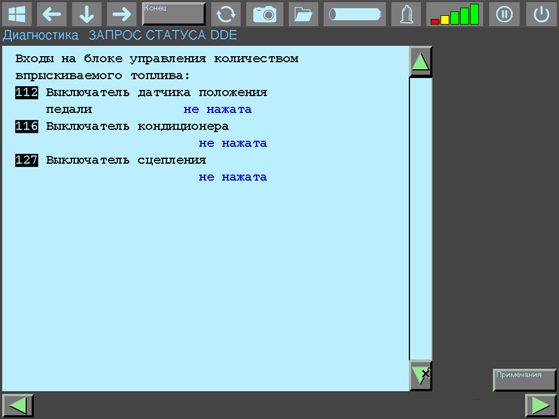
Task: Click the Конец field at the top
Action: 174,13
